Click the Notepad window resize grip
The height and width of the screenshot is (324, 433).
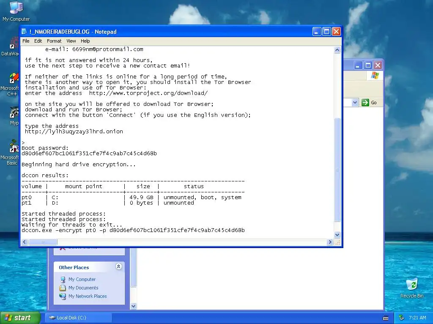point(337,242)
